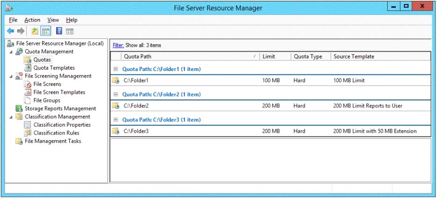Select the root File Server Resource Manager (Local) label

[60, 43]
